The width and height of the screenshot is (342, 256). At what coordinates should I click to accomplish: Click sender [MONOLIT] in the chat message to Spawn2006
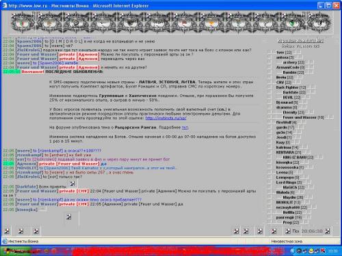click(27, 168)
